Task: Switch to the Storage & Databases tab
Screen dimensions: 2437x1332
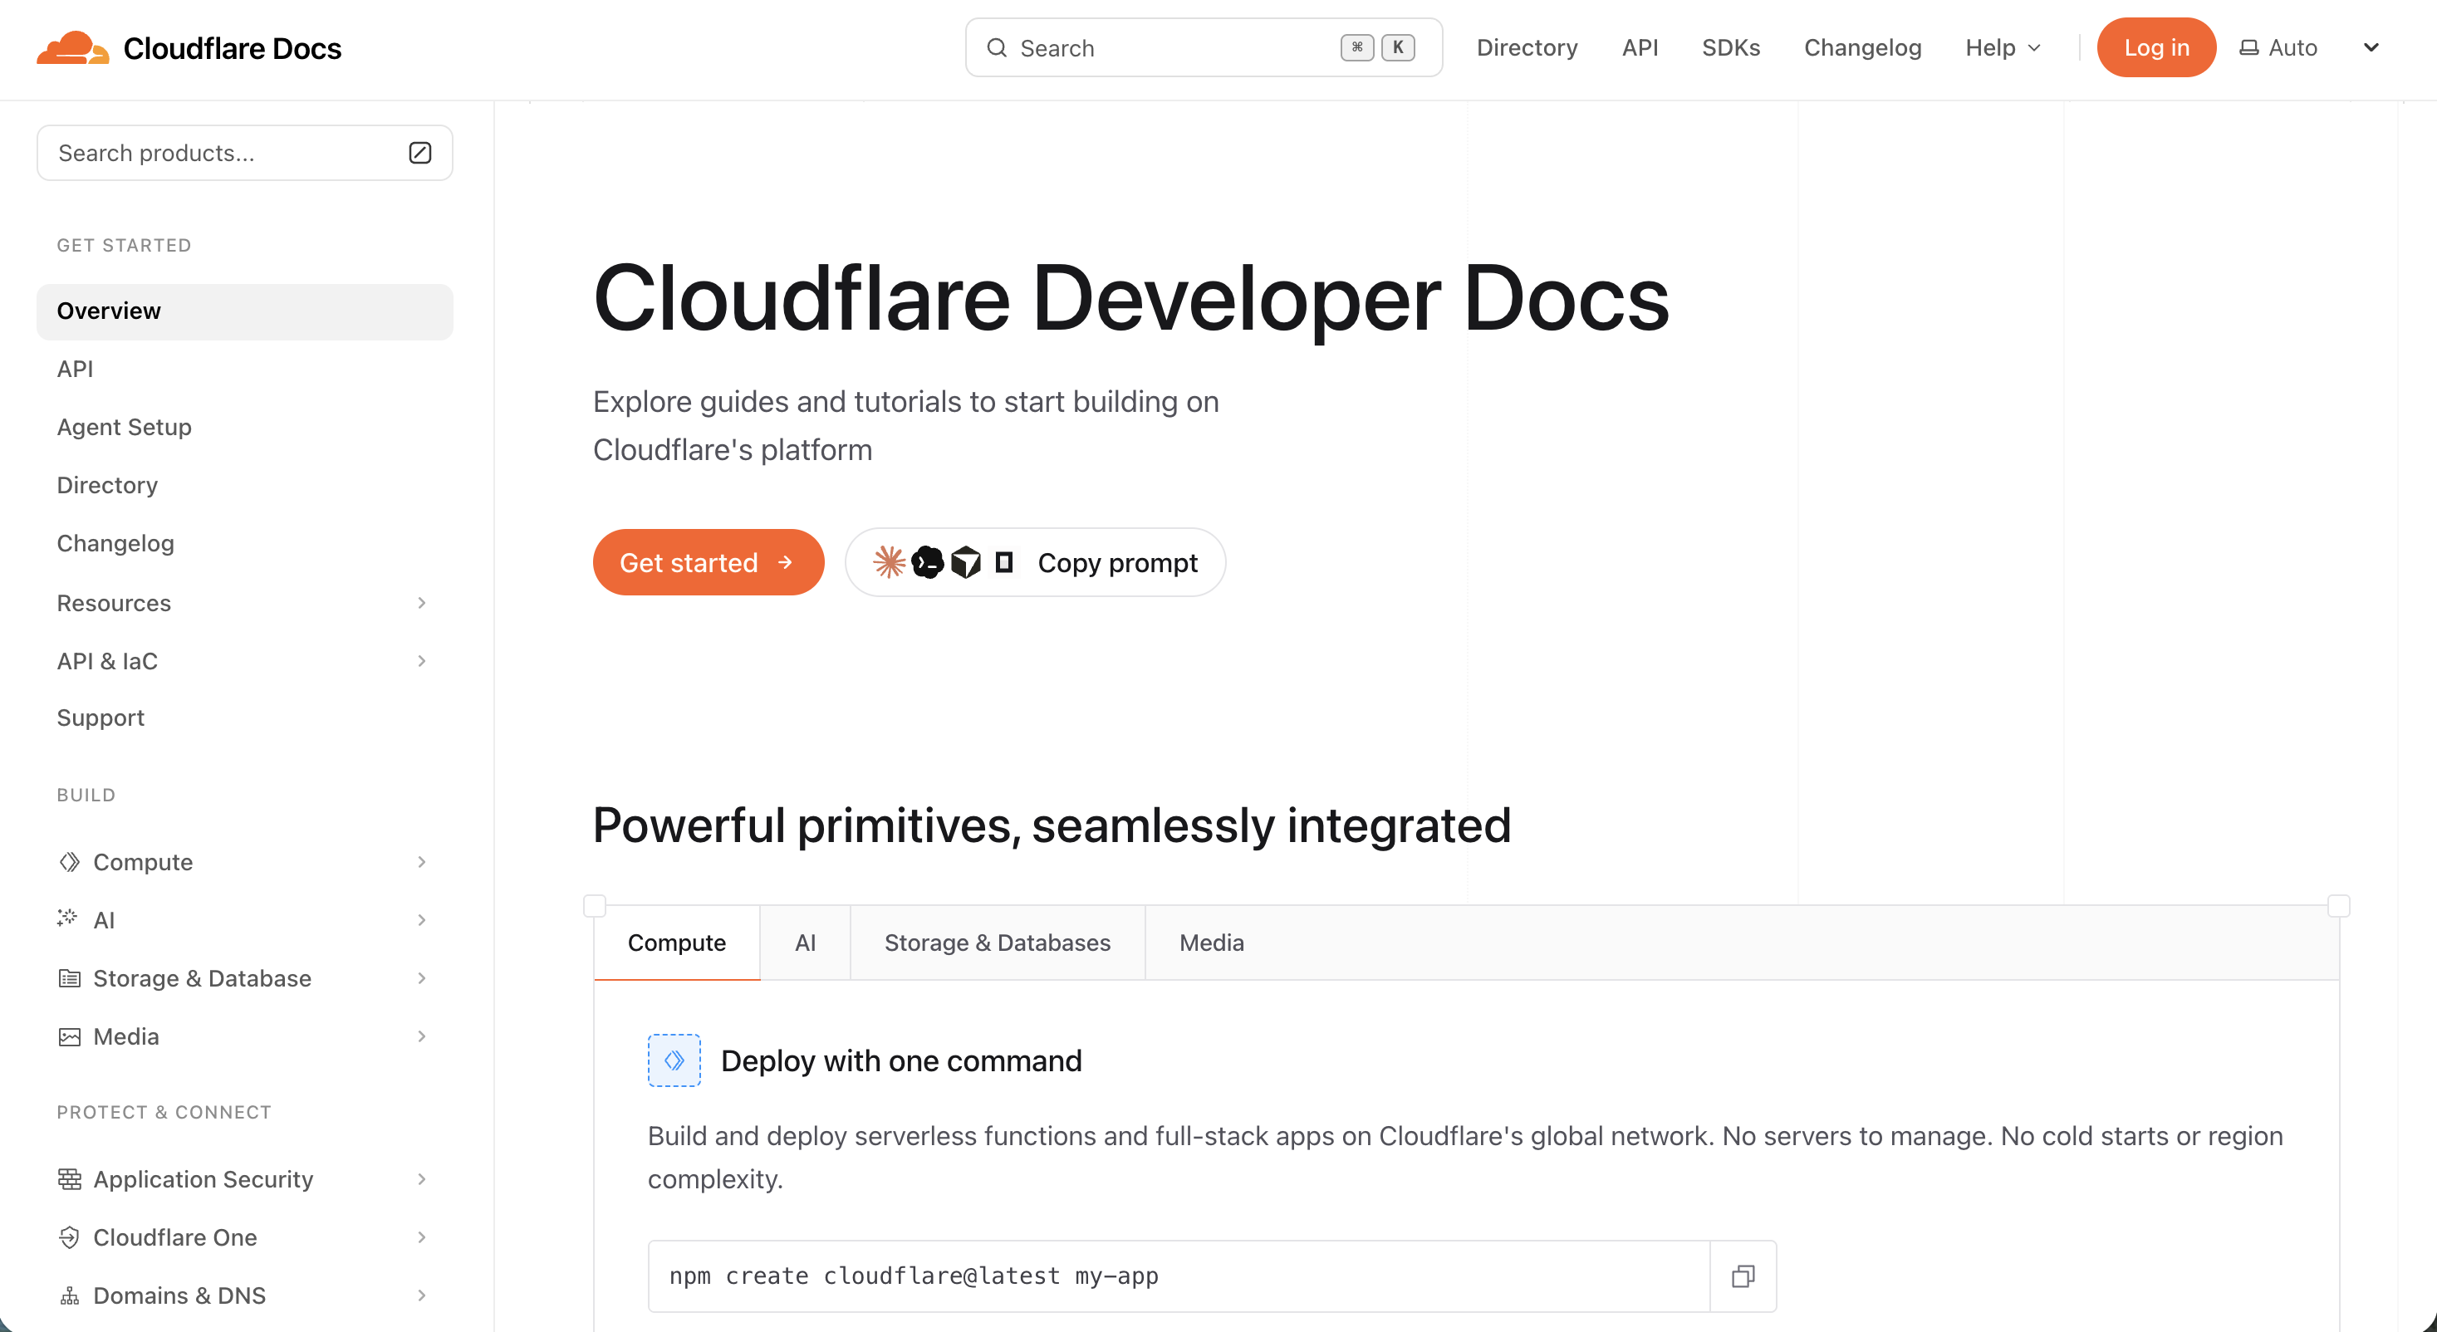Action: click(997, 943)
